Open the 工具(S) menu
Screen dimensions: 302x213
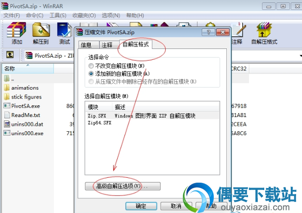point(58,15)
